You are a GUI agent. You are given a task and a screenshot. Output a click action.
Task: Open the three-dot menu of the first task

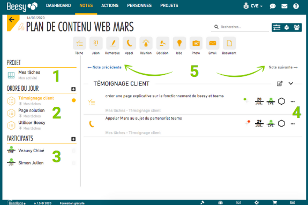[292, 101]
